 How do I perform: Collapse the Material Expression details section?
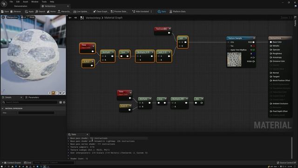2,108
